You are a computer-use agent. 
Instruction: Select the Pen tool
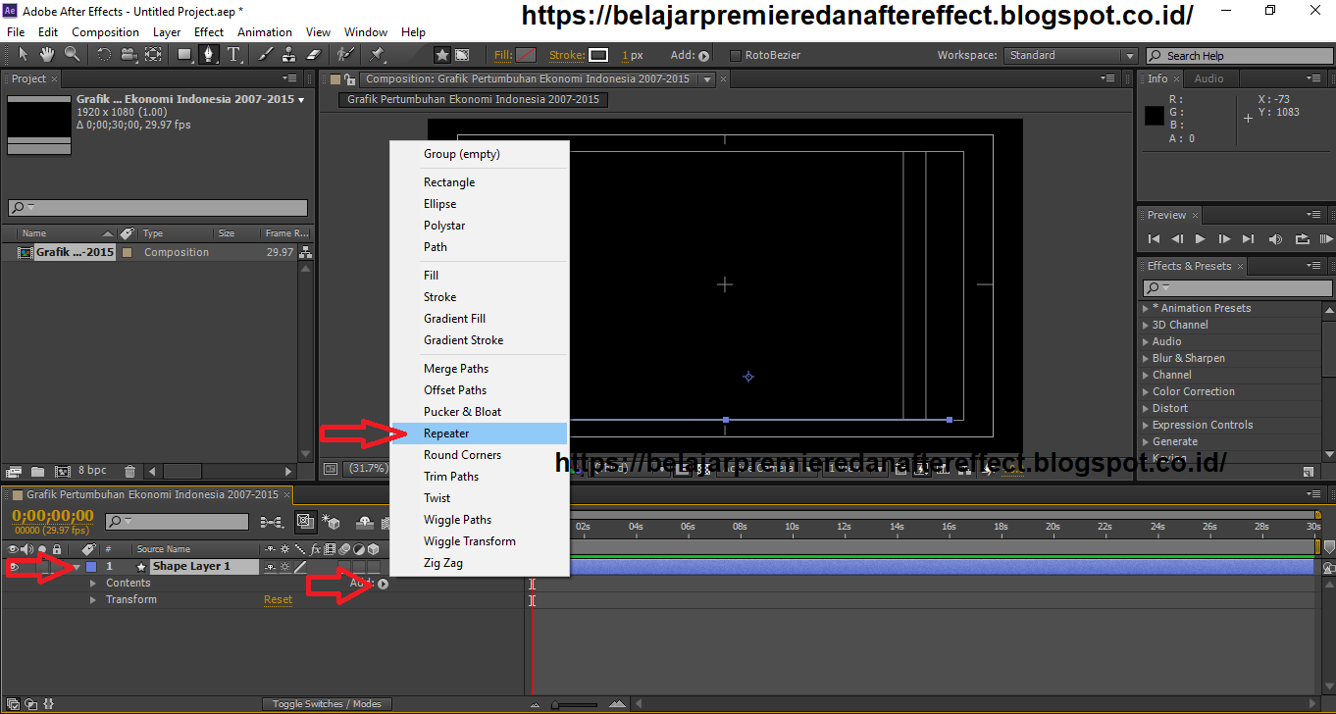click(210, 54)
